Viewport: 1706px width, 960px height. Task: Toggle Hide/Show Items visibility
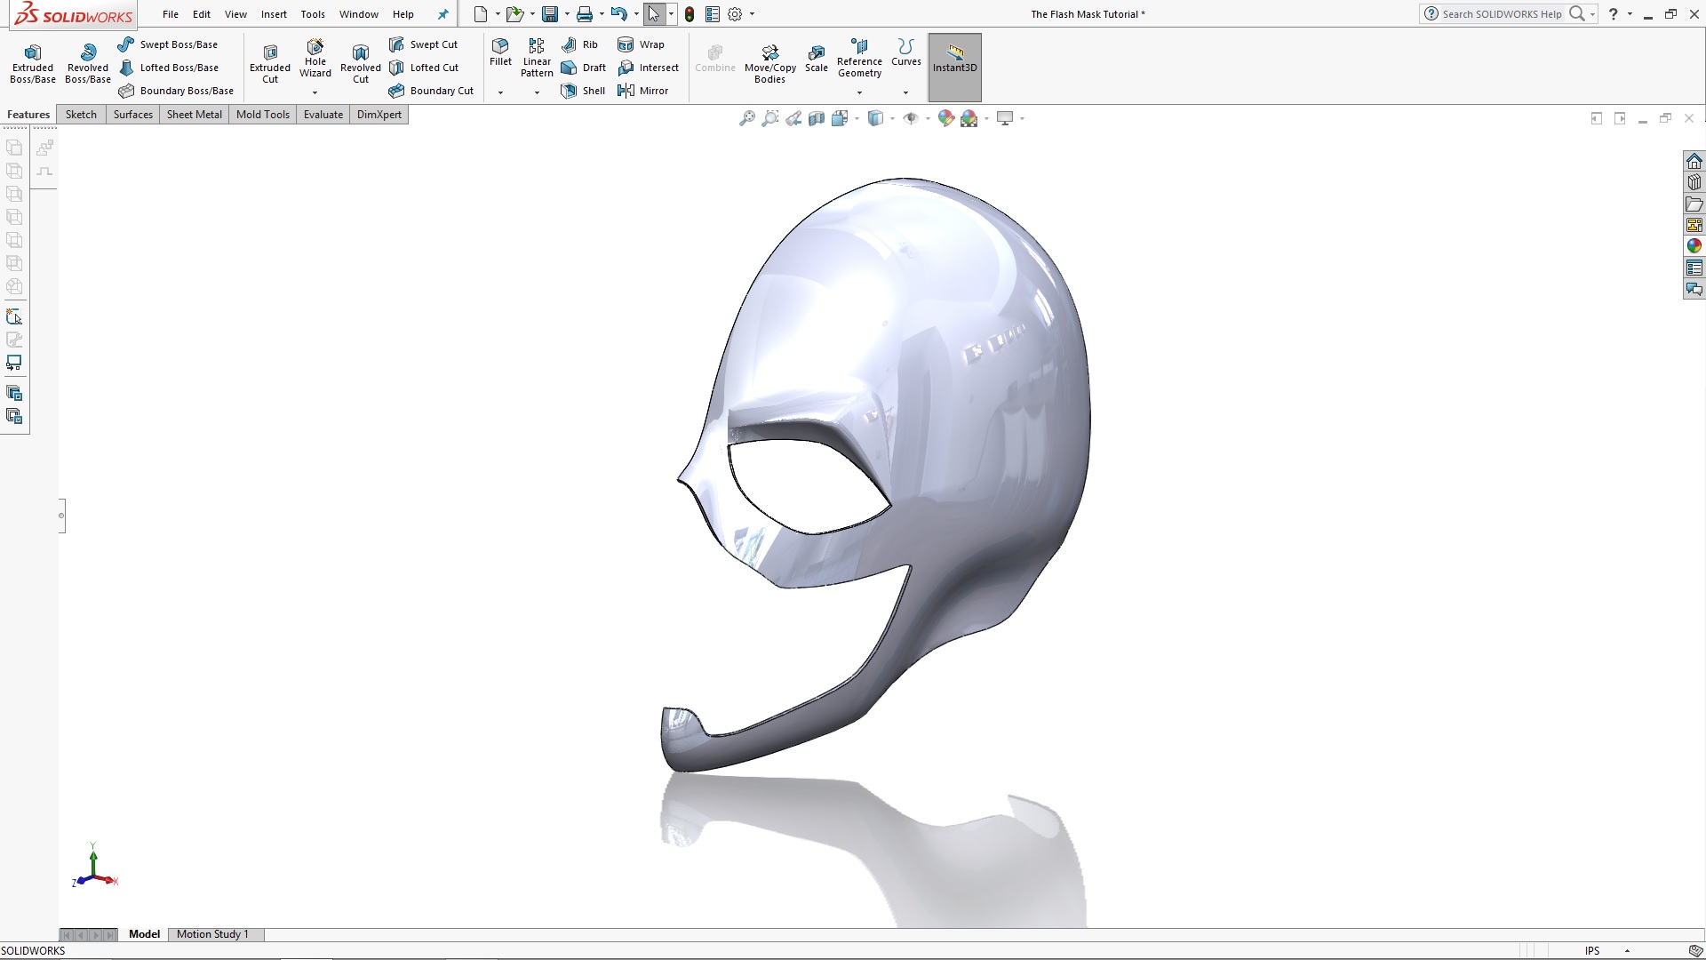912,117
